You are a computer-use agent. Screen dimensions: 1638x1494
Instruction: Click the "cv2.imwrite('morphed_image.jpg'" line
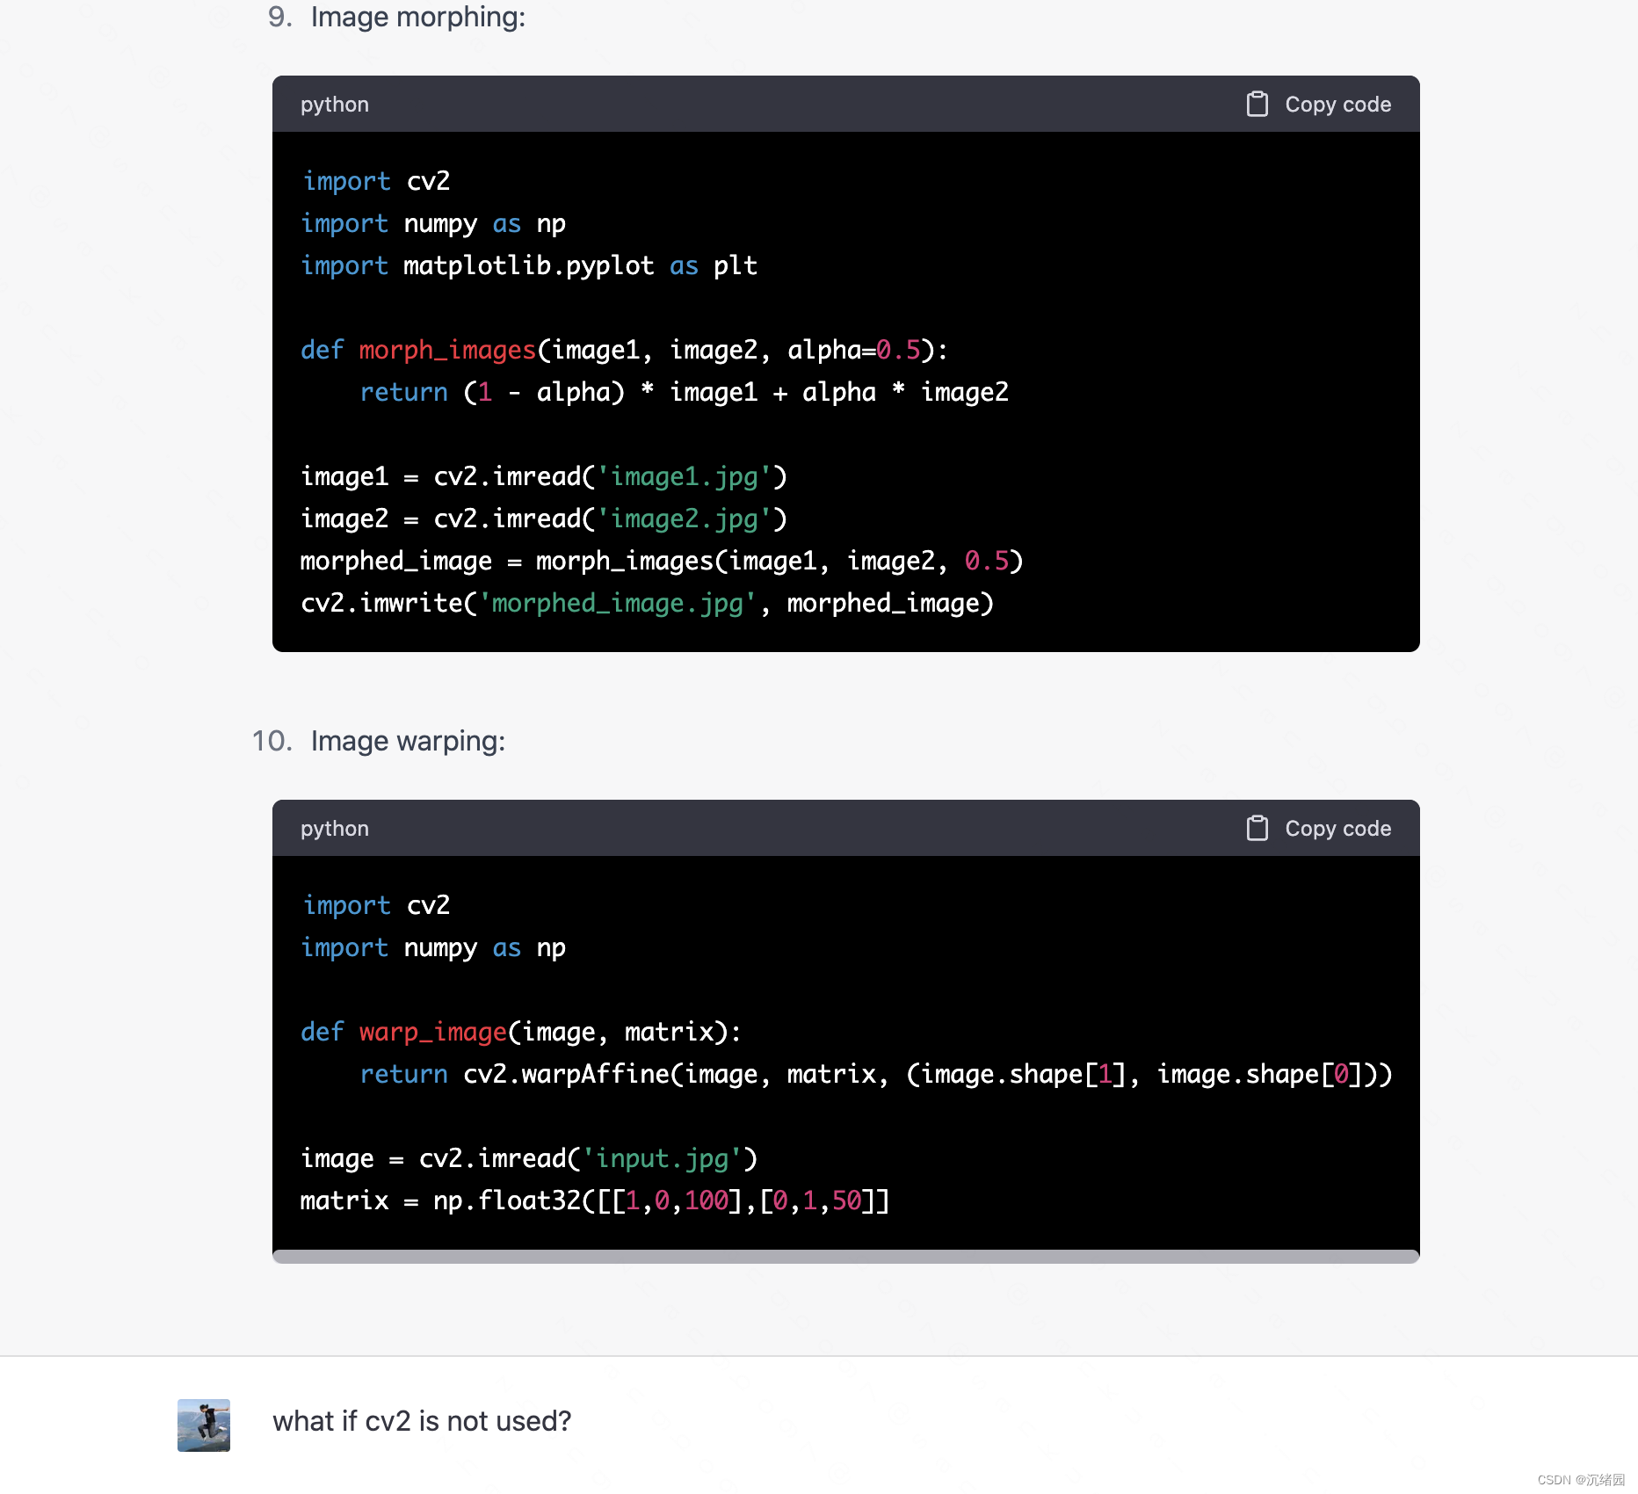(x=647, y=603)
